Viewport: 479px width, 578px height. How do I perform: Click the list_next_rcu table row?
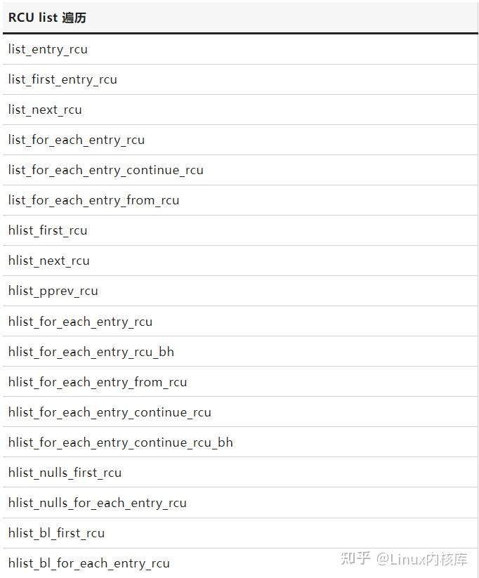coord(45,110)
